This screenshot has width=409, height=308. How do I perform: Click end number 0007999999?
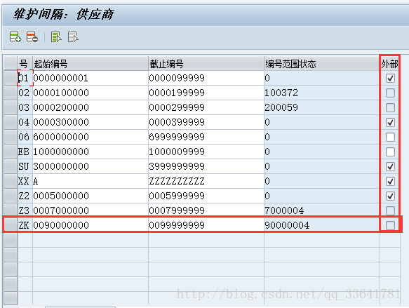click(206, 210)
